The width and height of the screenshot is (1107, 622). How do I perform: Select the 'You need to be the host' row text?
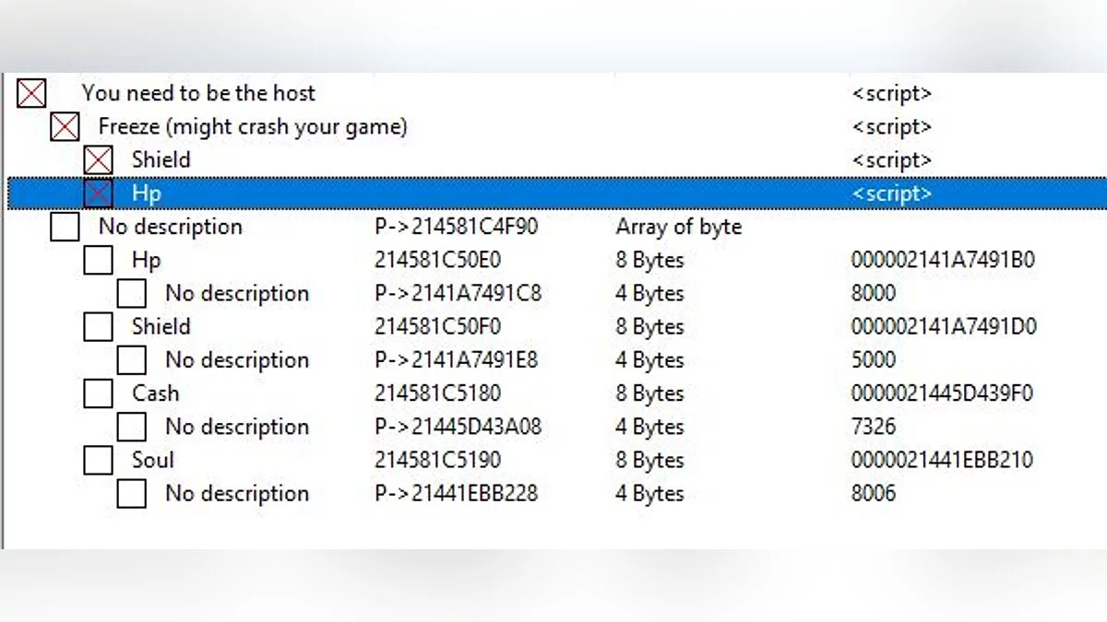(198, 93)
